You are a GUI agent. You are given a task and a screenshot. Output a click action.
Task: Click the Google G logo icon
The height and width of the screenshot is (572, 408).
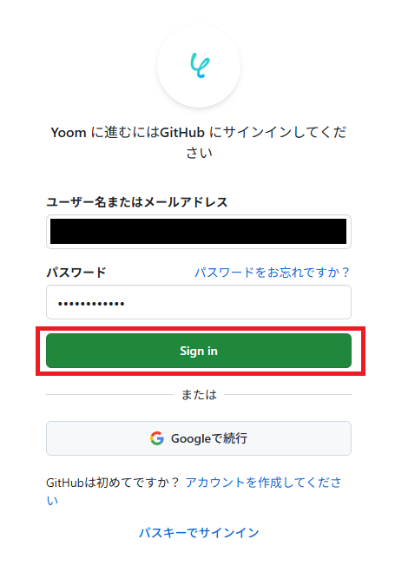tap(157, 438)
